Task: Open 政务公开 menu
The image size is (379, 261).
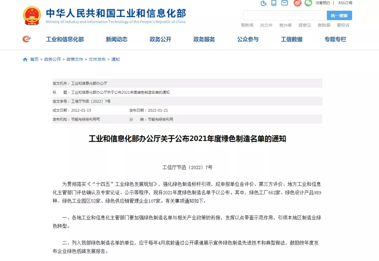Action: point(160,39)
